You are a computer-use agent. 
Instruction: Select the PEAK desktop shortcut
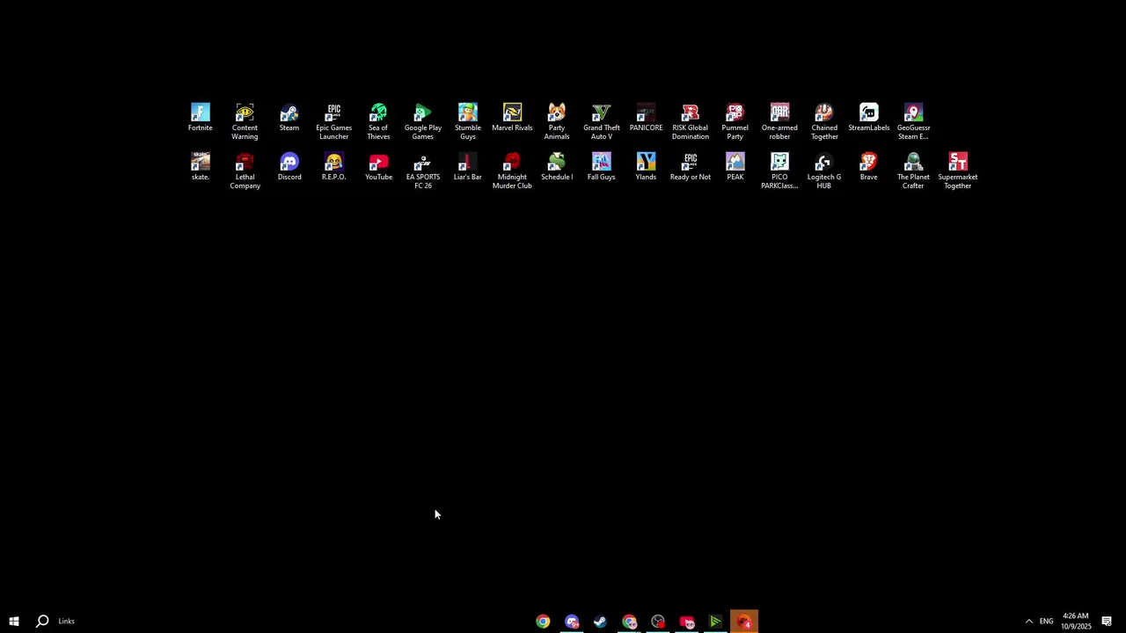(x=735, y=167)
